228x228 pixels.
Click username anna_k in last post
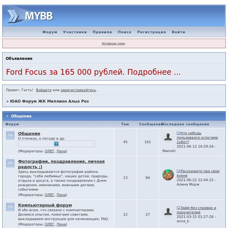pos(183,221)
